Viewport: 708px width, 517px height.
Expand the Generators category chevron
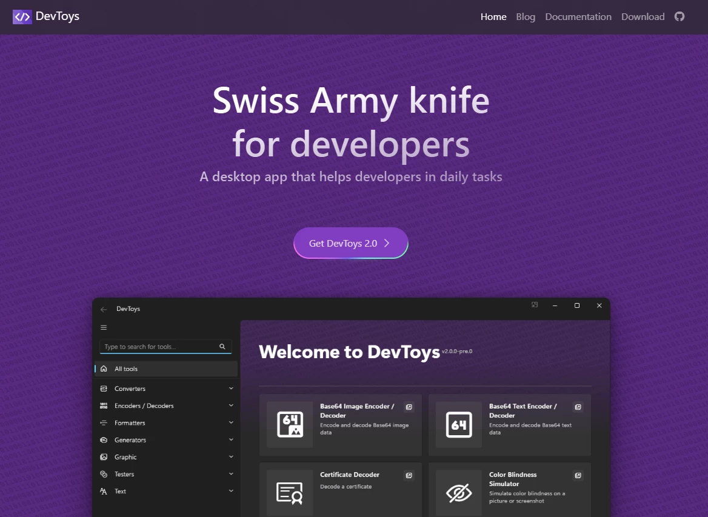pos(231,439)
